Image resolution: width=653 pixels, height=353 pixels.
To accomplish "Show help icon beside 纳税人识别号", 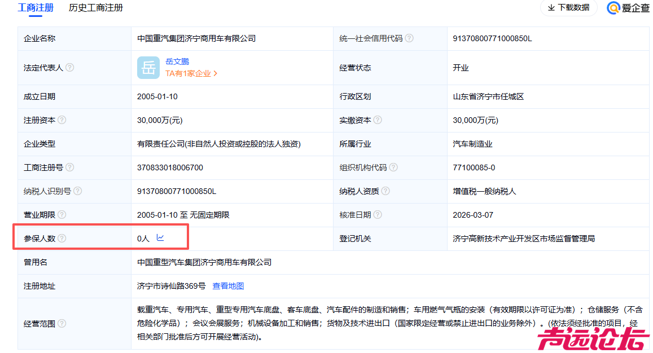I will click(x=78, y=191).
